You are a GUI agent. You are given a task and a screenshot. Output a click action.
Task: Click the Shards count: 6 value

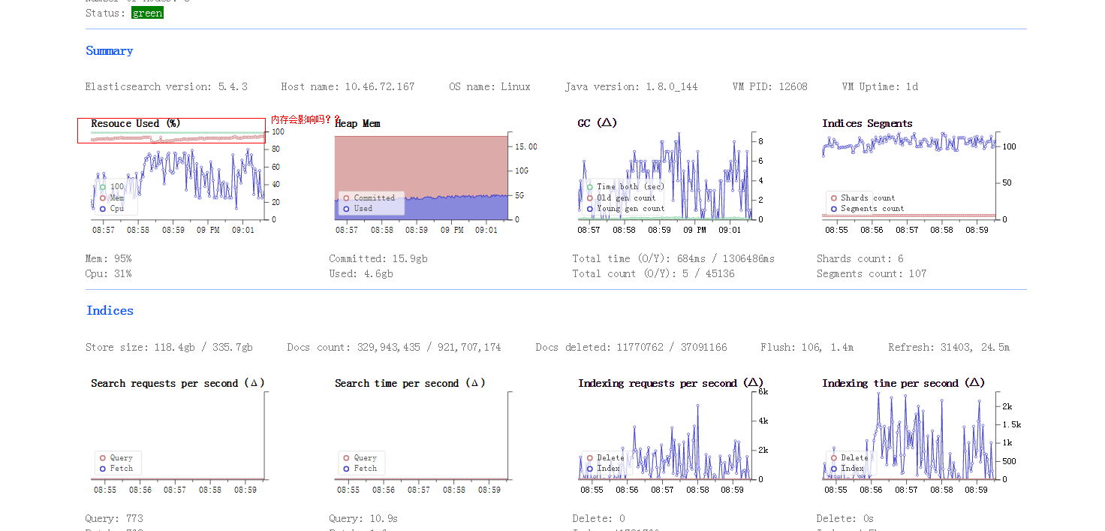pos(860,259)
